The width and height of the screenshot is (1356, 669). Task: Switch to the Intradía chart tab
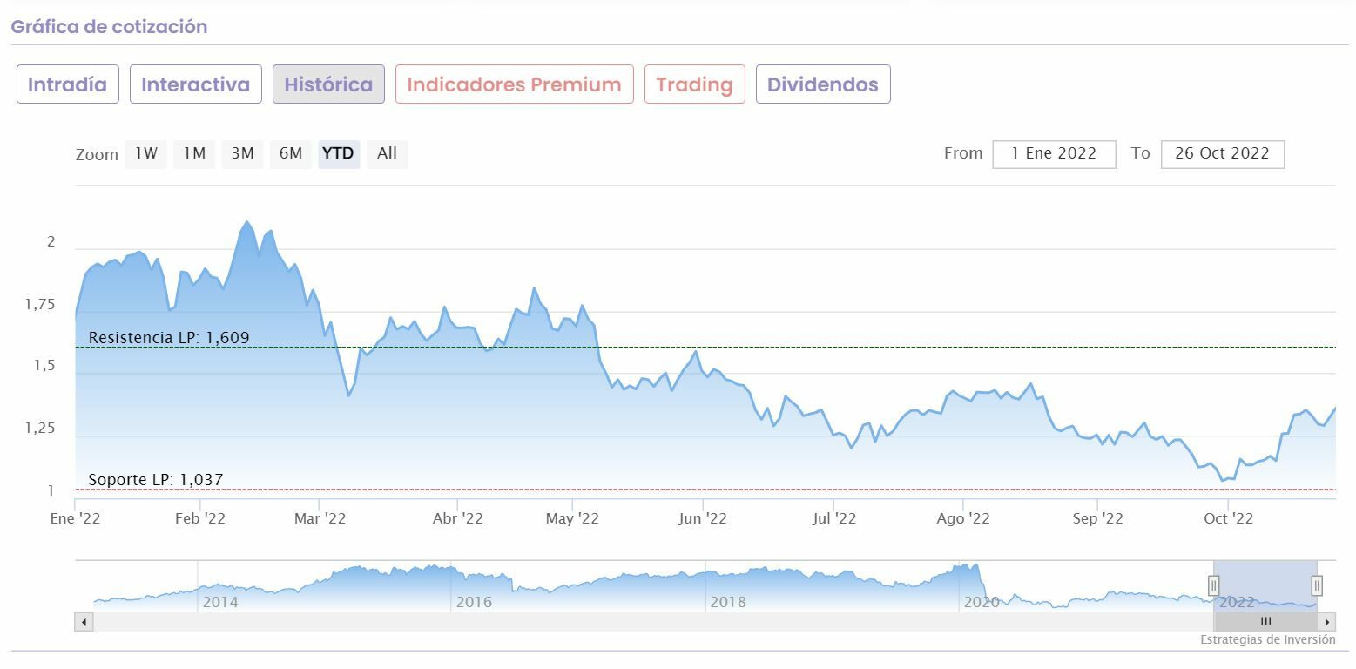pos(68,84)
